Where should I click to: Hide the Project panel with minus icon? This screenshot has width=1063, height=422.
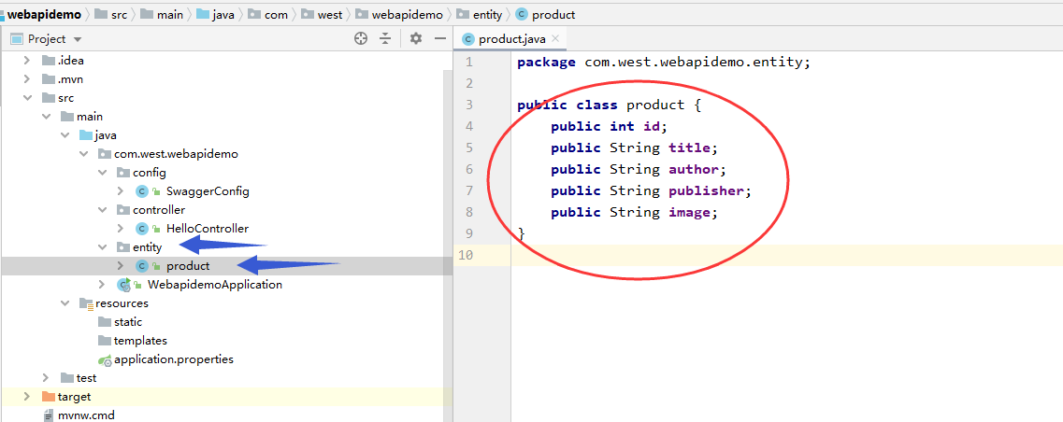[x=438, y=38]
